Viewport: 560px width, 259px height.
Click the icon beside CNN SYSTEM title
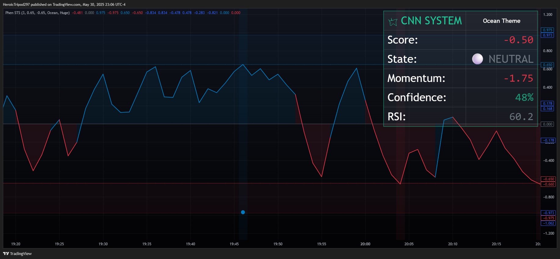point(393,22)
